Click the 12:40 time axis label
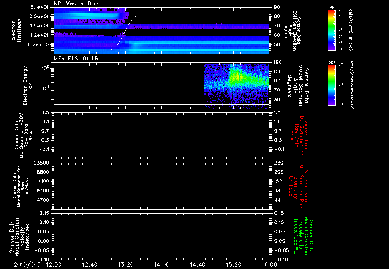Viewport: 389px width, 269px height. pos(90,264)
